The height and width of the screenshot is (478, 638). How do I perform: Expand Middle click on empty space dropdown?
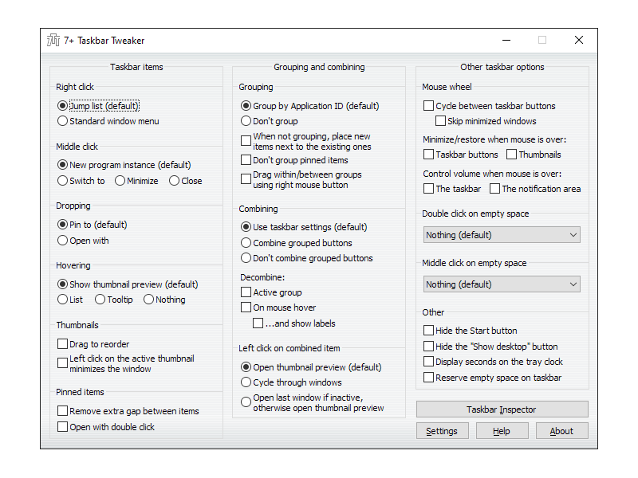click(x=502, y=284)
